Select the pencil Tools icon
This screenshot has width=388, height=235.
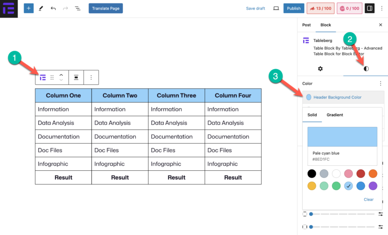pyautogui.click(x=41, y=9)
